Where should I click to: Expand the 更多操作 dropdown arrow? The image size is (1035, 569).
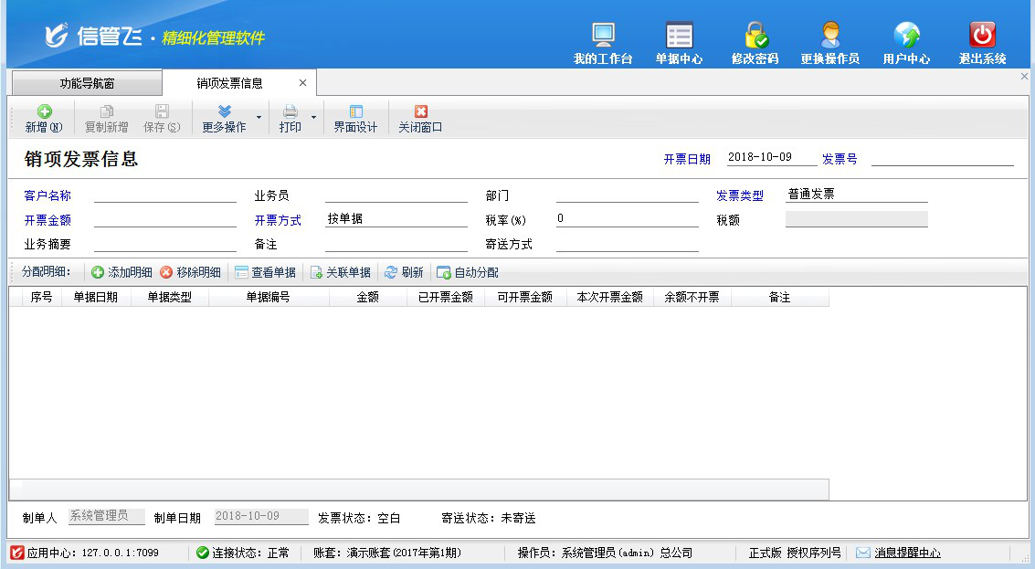pyautogui.click(x=259, y=118)
